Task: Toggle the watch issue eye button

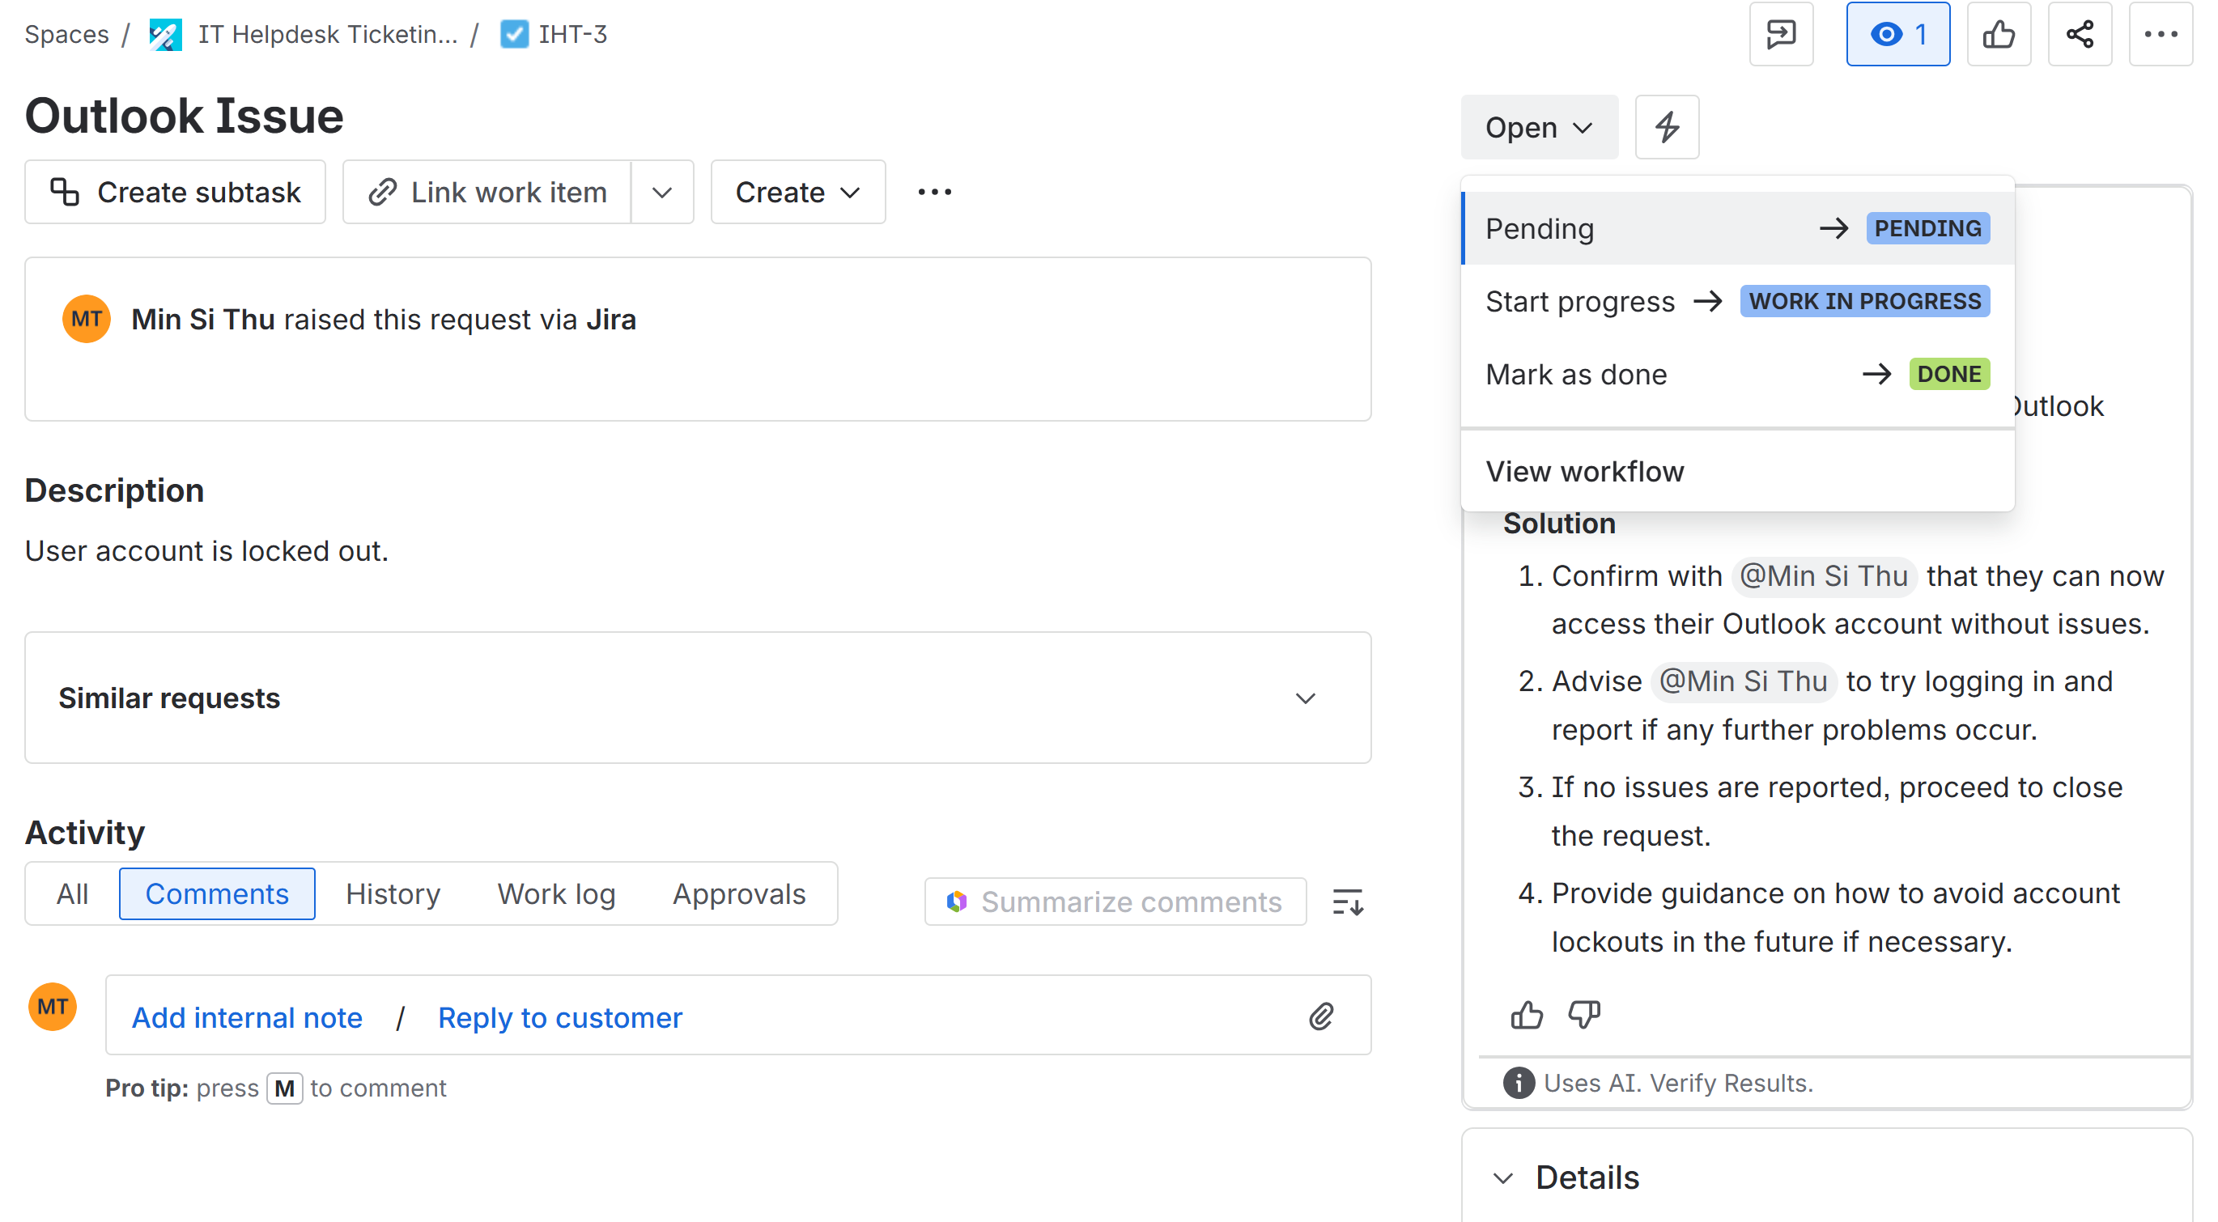Action: click(x=1897, y=35)
